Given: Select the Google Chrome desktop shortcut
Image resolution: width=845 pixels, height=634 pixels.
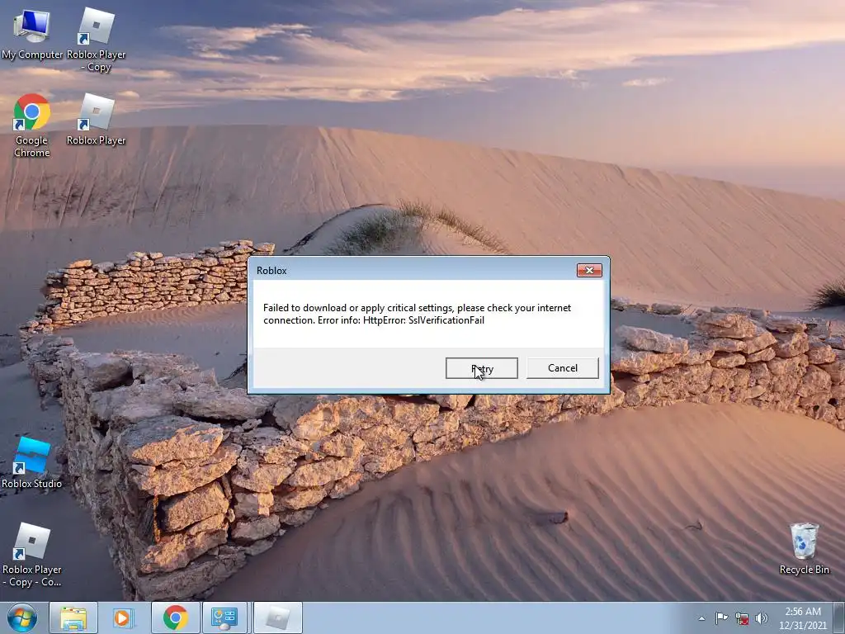Looking at the screenshot, I should pos(32,125).
